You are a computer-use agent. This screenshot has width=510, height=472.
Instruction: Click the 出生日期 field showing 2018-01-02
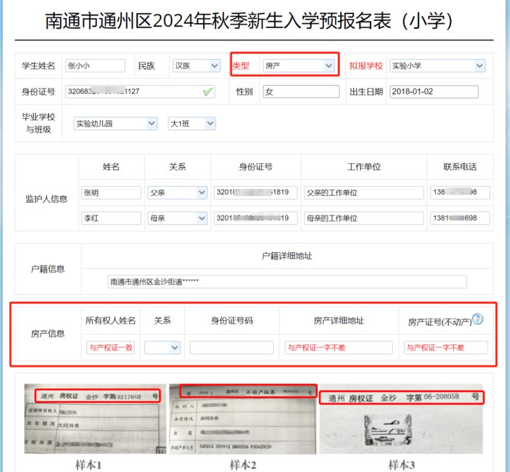pyautogui.click(x=434, y=92)
